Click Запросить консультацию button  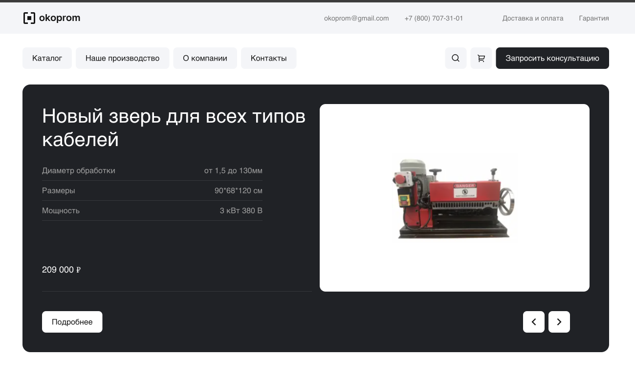[x=552, y=58]
